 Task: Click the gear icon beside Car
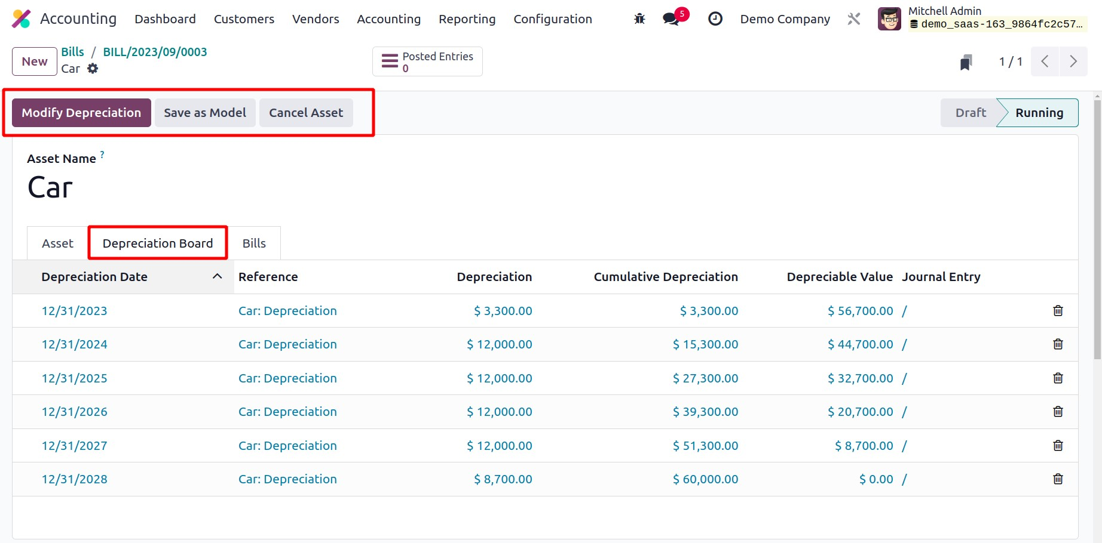click(x=93, y=69)
